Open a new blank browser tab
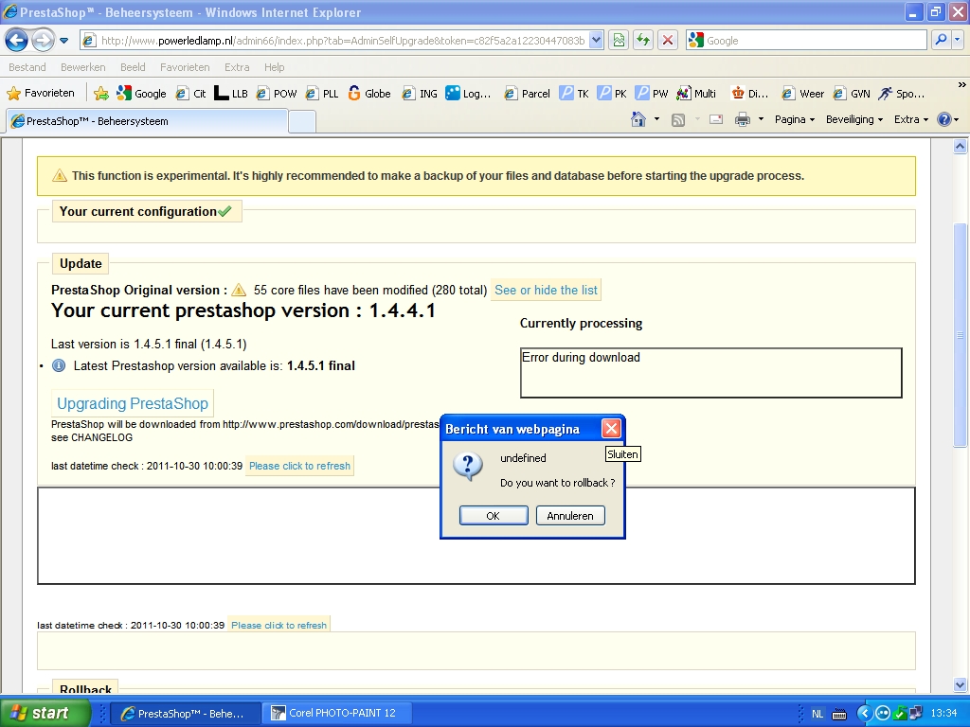The height and width of the screenshot is (727, 970). click(302, 121)
